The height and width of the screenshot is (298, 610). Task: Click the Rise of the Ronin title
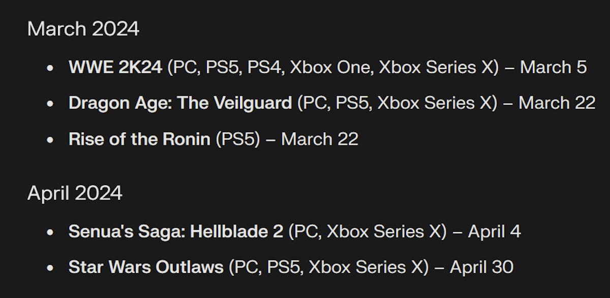tap(139, 139)
